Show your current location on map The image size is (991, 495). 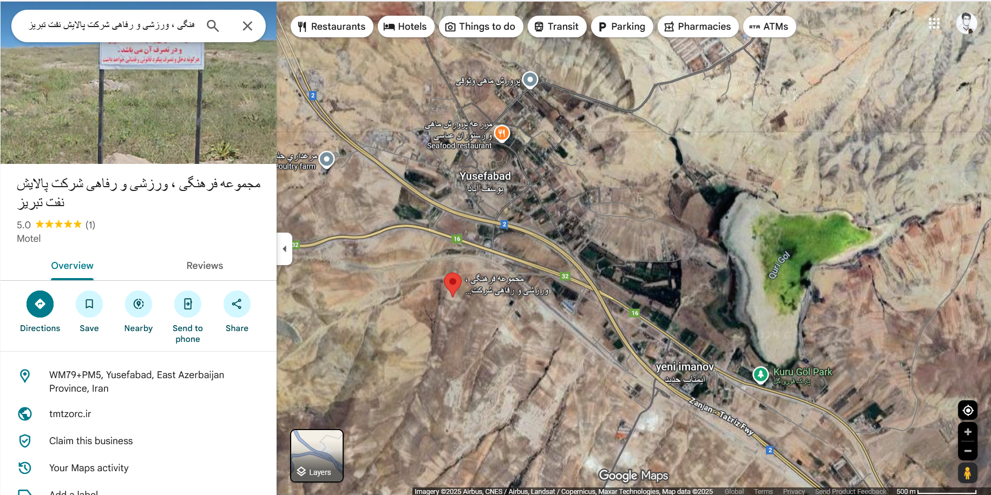[x=968, y=411]
